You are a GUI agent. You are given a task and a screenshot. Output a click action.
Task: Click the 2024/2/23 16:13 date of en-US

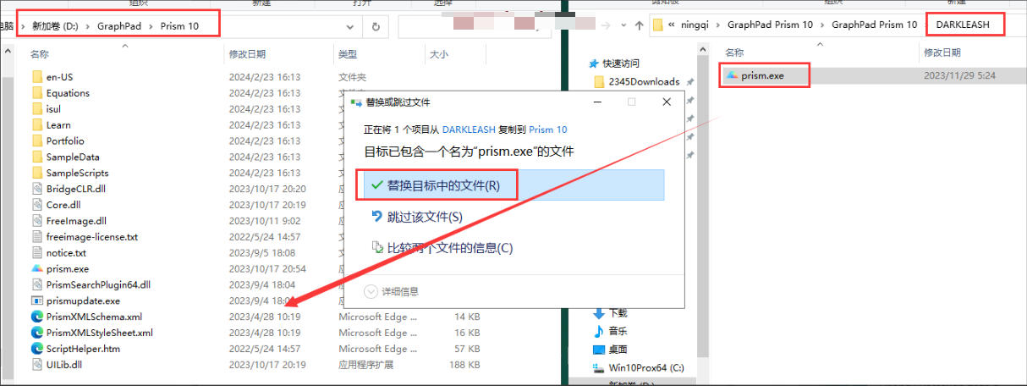265,77
